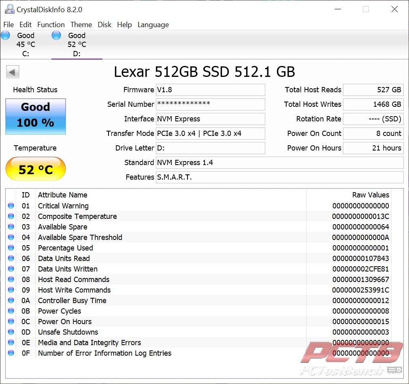409x384 pixels.
Task: Click raw value 000000253991C
Action: click(360, 290)
